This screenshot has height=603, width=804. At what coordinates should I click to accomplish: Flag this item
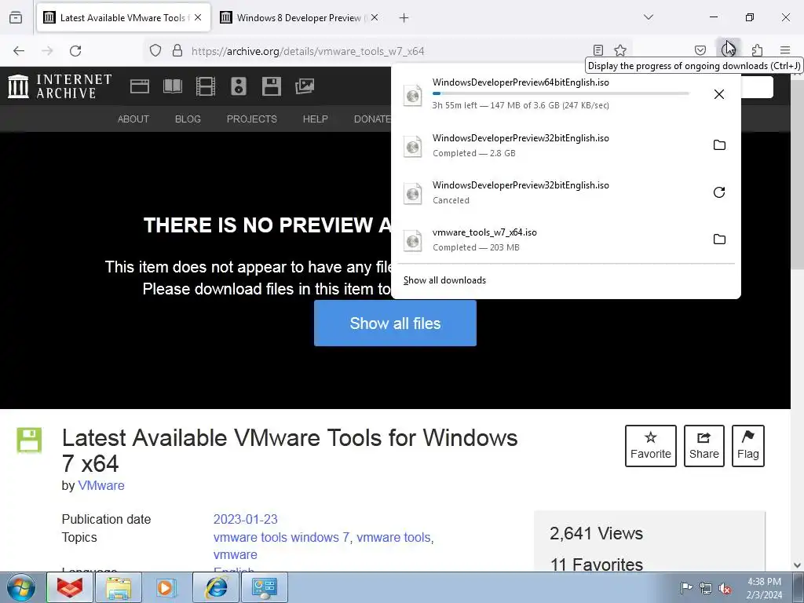tap(748, 446)
